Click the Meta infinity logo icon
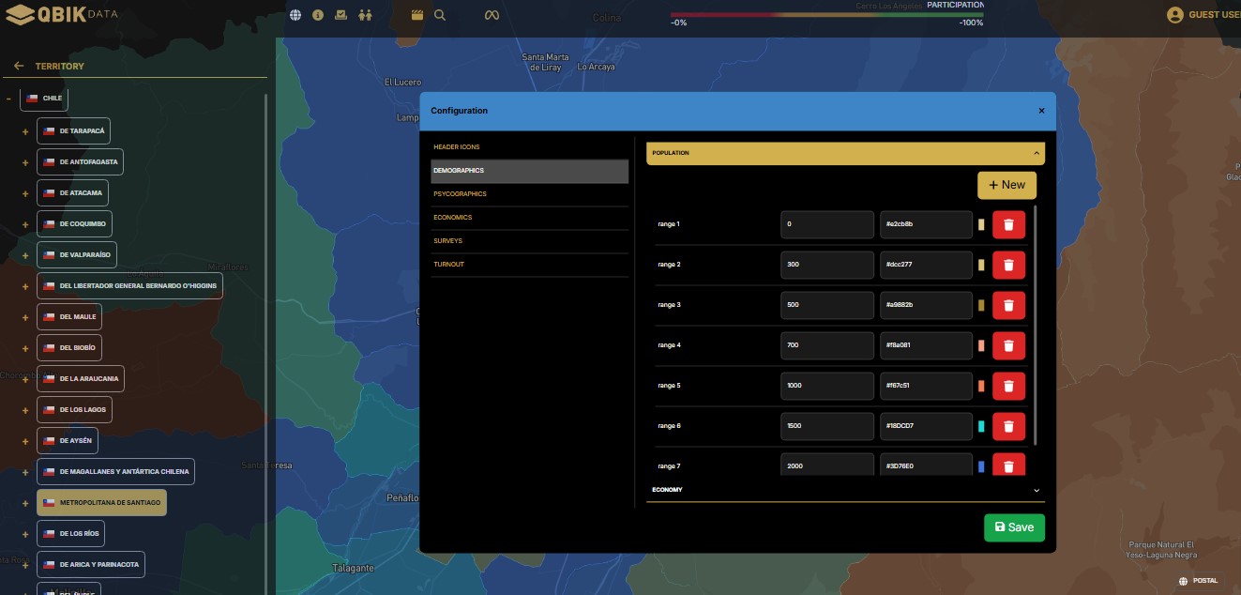Image resolution: width=1241 pixels, height=595 pixels. [491, 15]
